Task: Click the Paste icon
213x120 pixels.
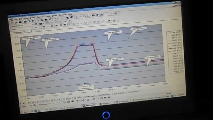Action: click(46, 20)
